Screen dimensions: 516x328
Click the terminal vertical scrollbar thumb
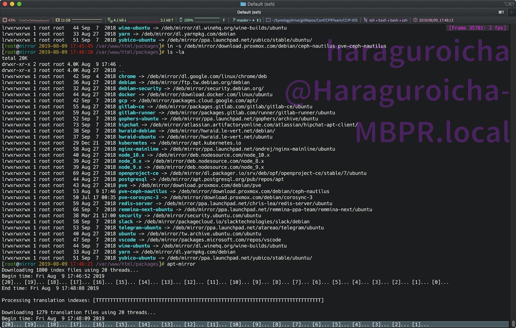click(x=513, y=324)
